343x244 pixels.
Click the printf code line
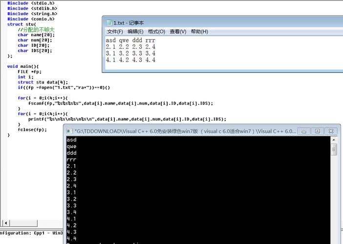click(127, 119)
